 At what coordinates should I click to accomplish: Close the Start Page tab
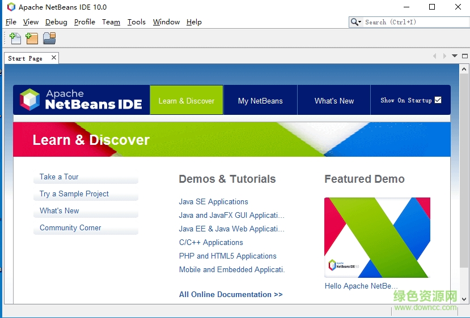pos(54,58)
